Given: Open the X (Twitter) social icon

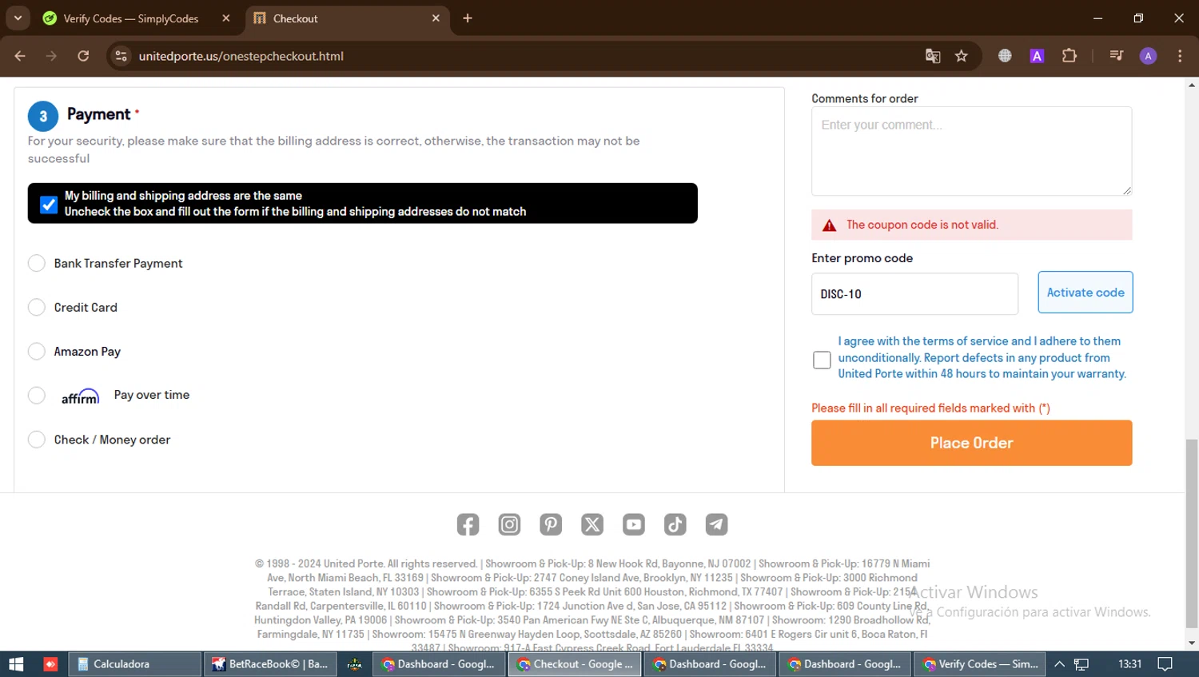Looking at the screenshot, I should click(592, 524).
